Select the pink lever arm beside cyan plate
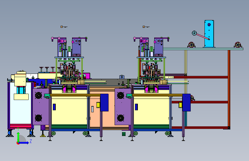The image size is (249, 161). pos(203,37)
